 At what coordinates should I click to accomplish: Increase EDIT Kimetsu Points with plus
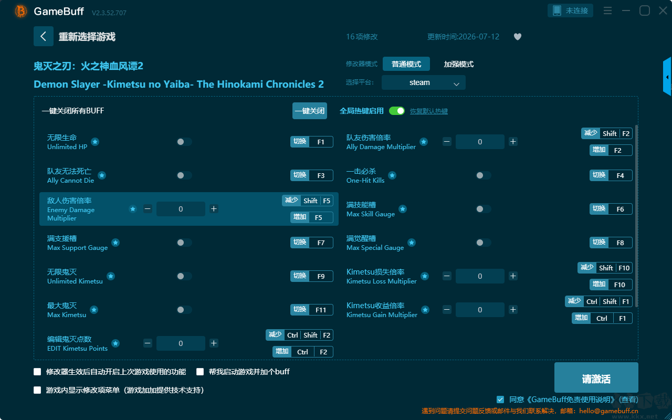(x=214, y=343)
